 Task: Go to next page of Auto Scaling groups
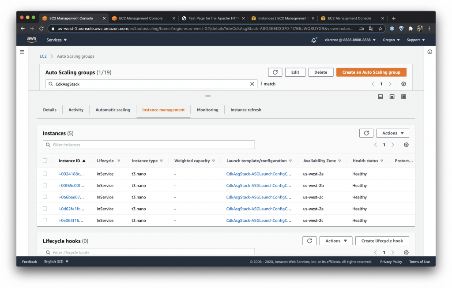click(390, 84)
